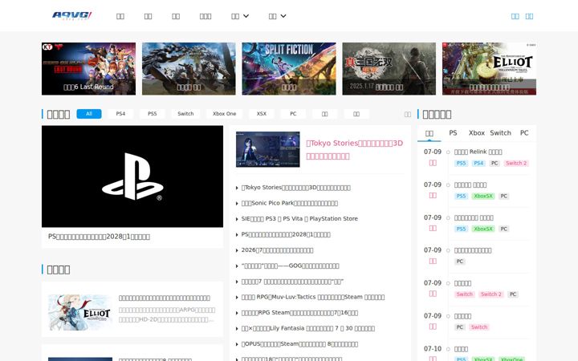Filter news by PC pill
Image resolution: width=578 pixels, height=361 pixels.
coord(293,114)
